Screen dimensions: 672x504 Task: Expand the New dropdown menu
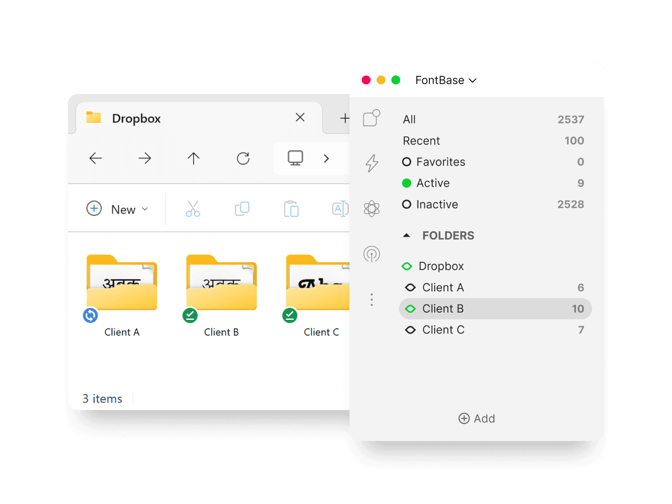coord(118,209)
